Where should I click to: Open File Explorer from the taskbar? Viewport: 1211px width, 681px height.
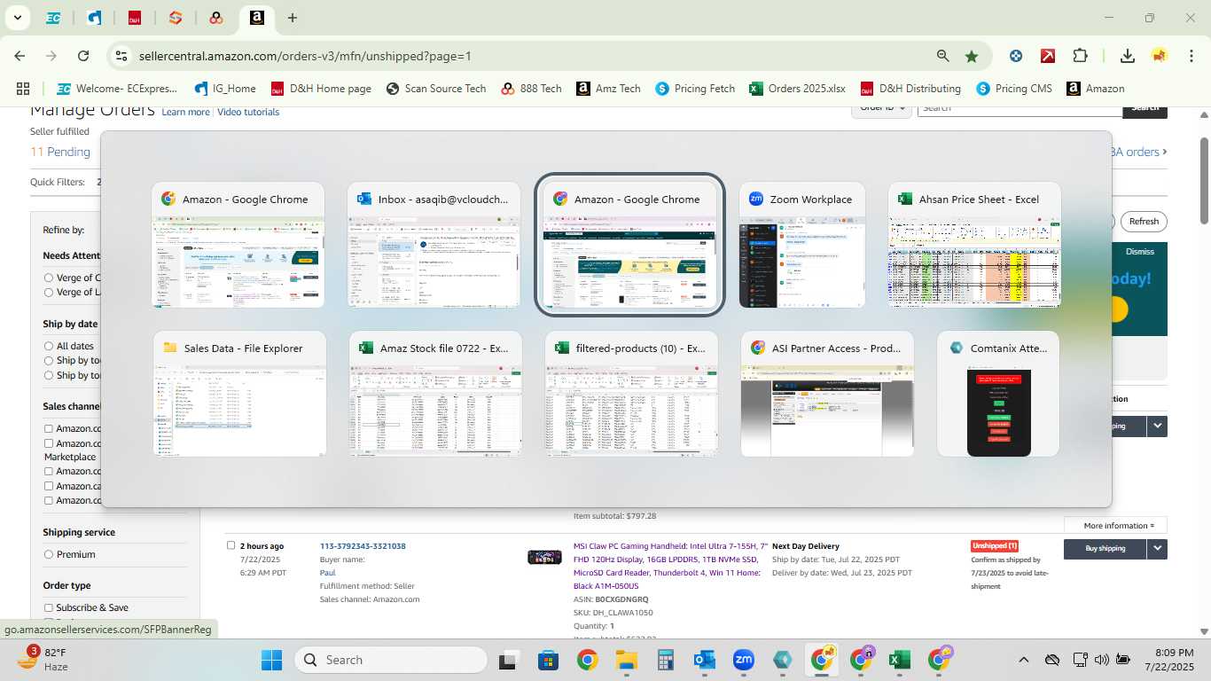pos(627,660)
